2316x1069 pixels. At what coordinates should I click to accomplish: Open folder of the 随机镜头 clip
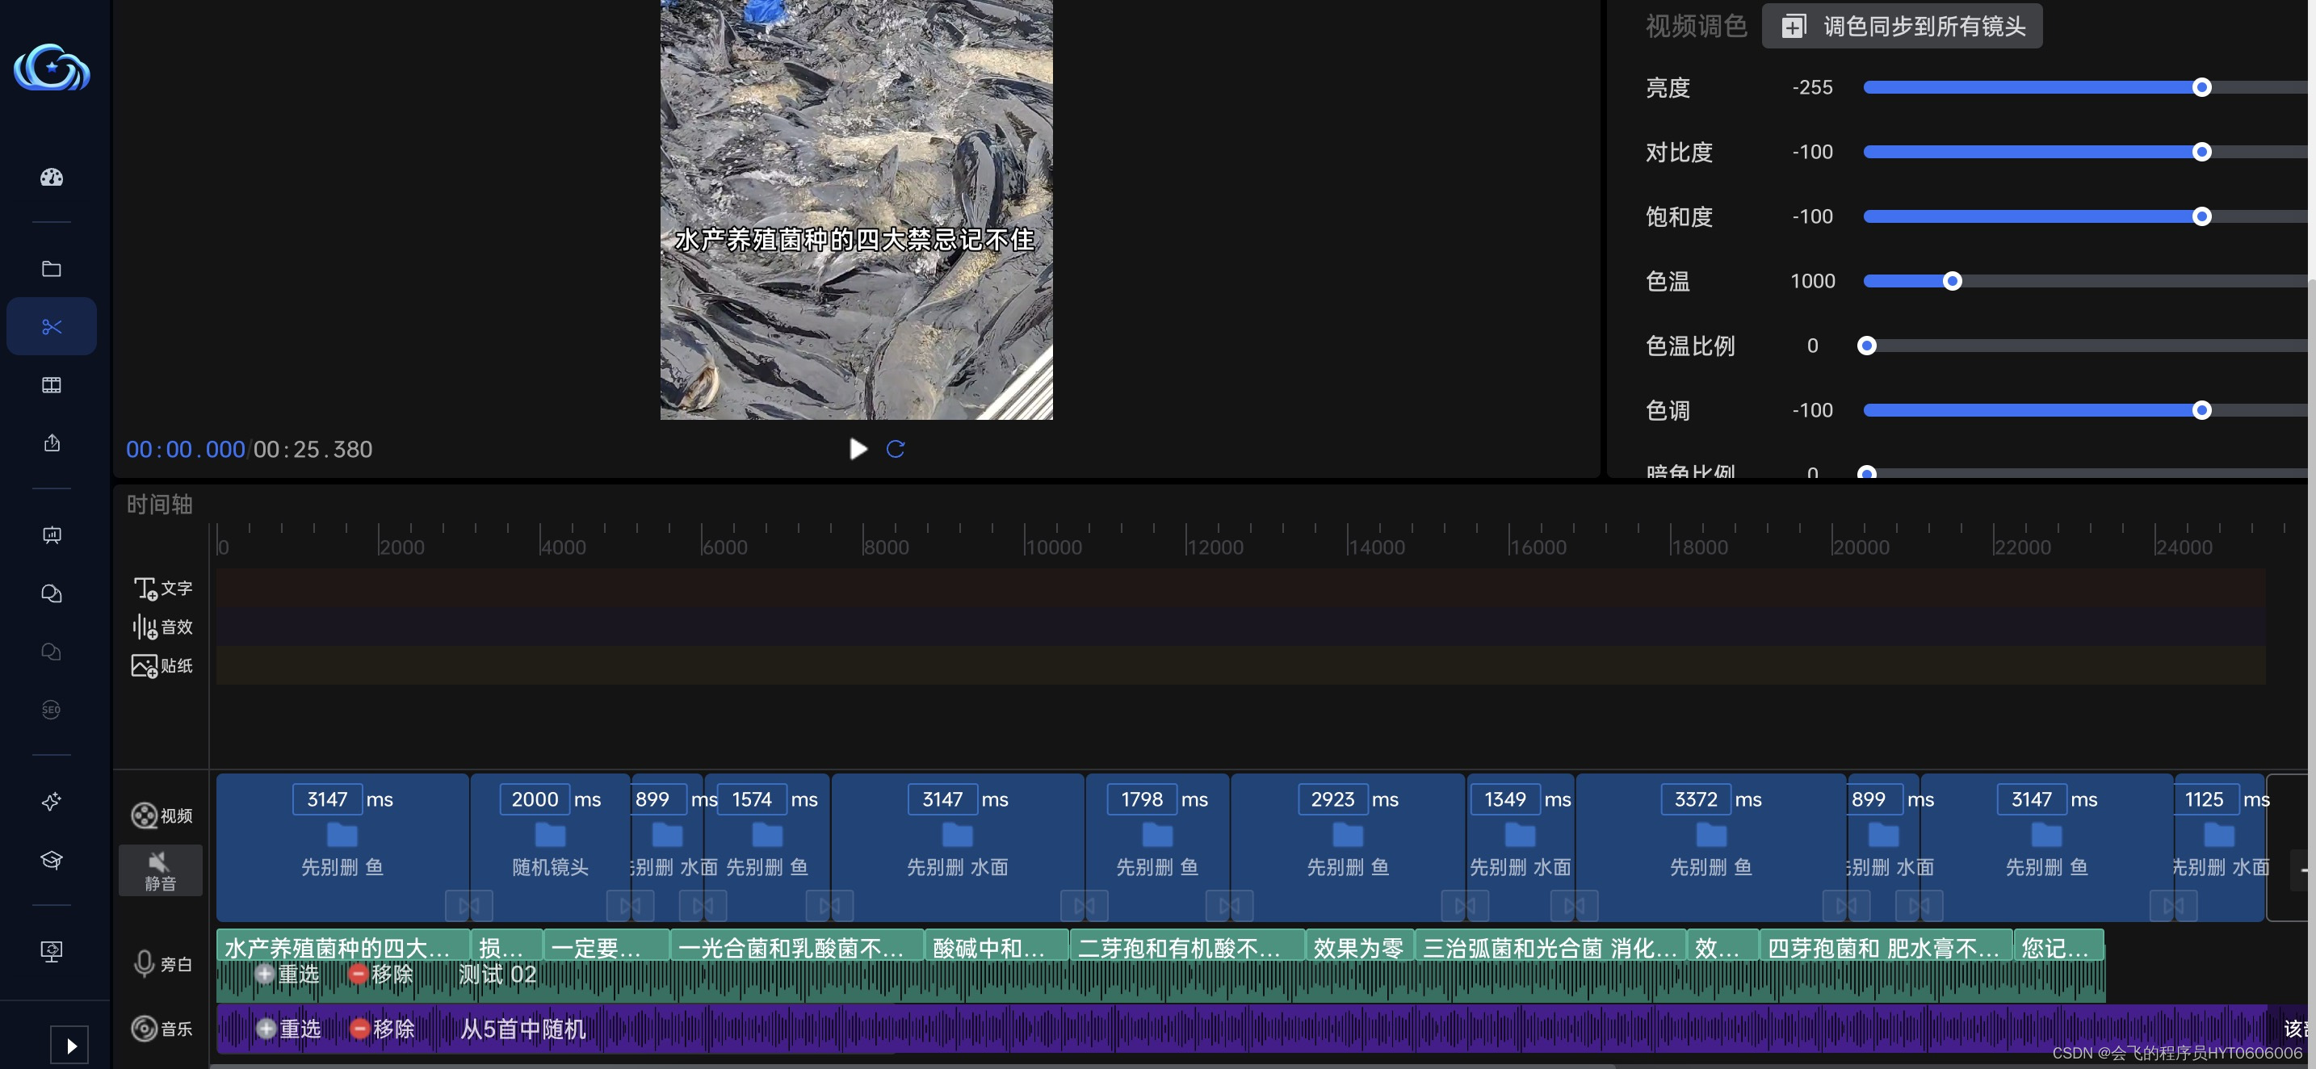(550, 835)
